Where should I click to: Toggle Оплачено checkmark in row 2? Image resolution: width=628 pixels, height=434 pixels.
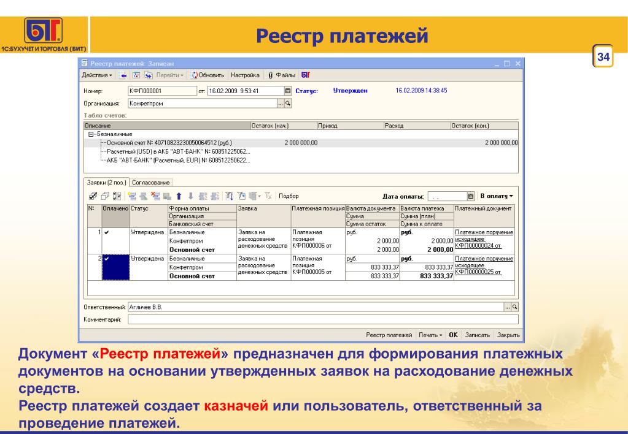pos(107,259)
